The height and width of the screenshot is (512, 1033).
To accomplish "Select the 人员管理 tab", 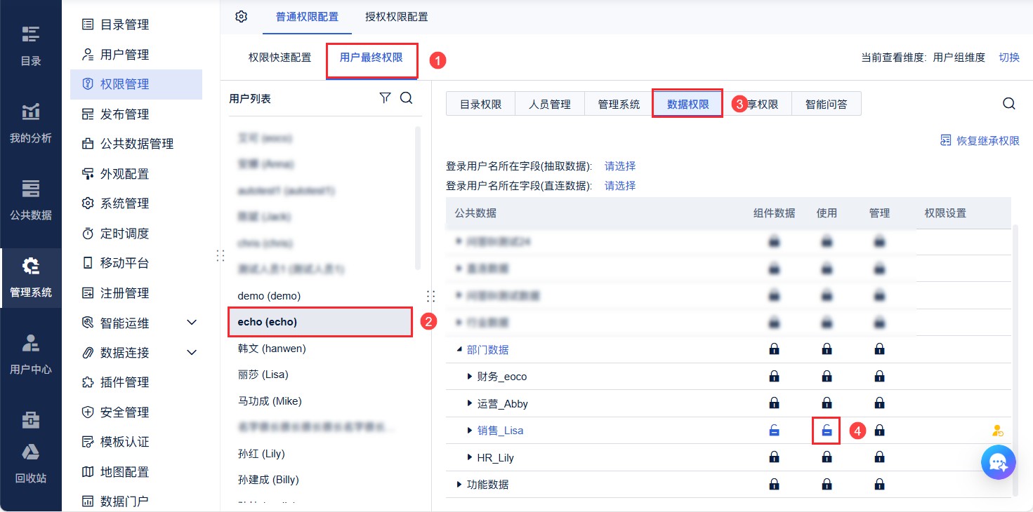I will (550, 105).
